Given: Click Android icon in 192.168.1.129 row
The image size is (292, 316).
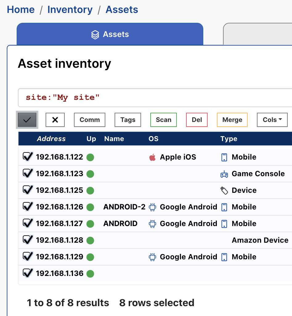Looking at the screenshot, I should pyautogui.click(x=152, y=257).
